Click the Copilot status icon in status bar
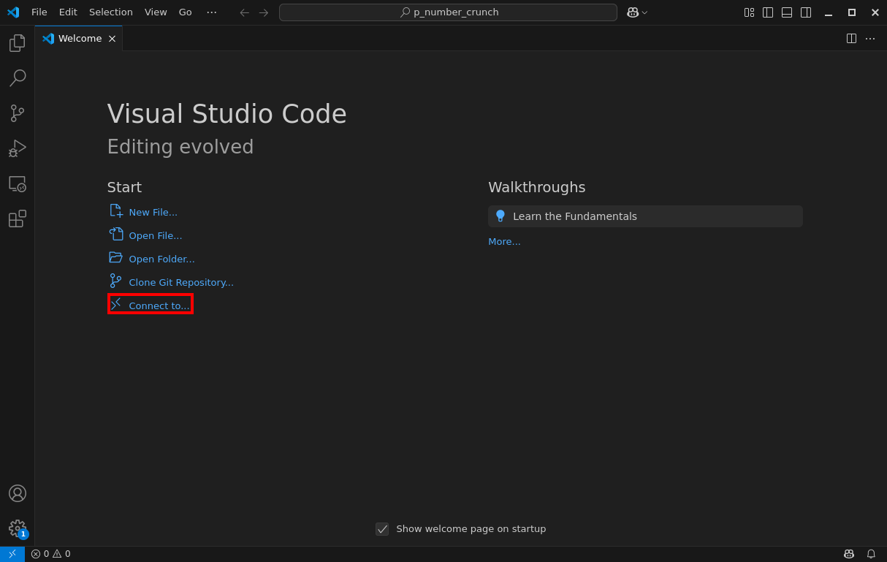 click(x=848, y=554)
